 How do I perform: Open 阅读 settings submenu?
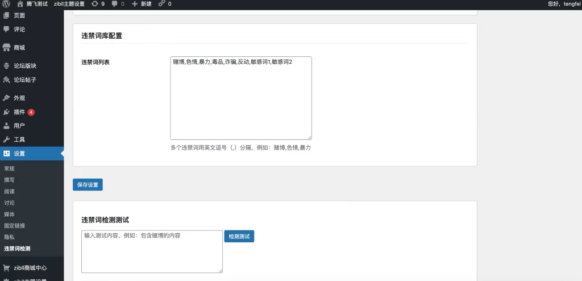9,192
